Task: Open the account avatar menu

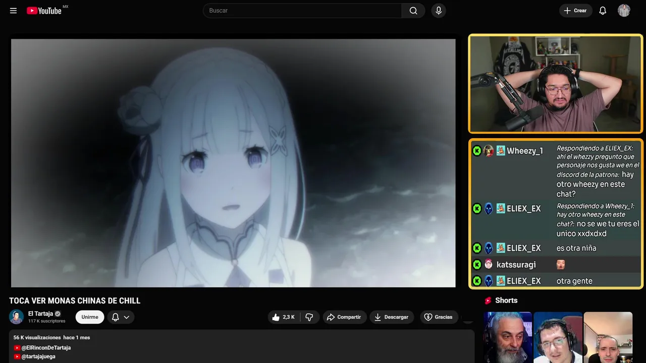Action: (624, 11)
